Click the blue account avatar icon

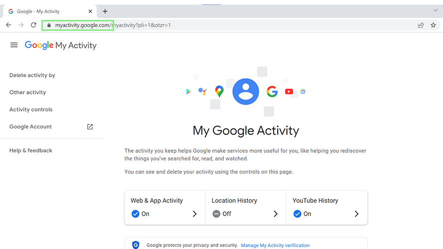pyautogui.click(x=246, y=92)
